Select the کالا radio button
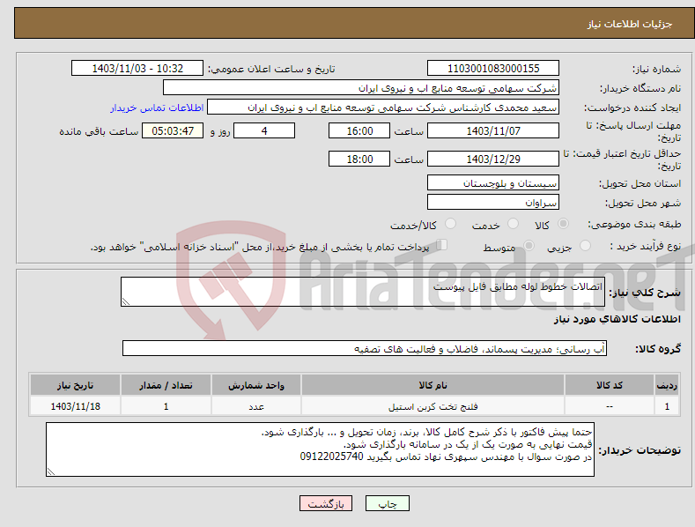The height and width of the screenshot is (527, 695). 563,224
